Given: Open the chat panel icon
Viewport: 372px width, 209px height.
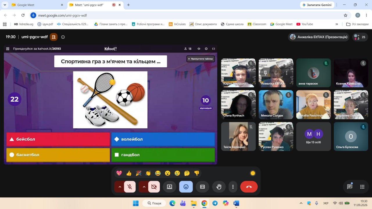Looking at the screenshot, I should pyautogui.click(x=350, y=187).
